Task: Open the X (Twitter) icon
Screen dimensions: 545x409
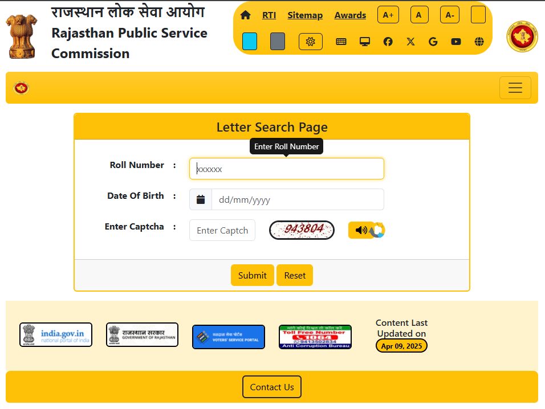Action: point(410,42)
